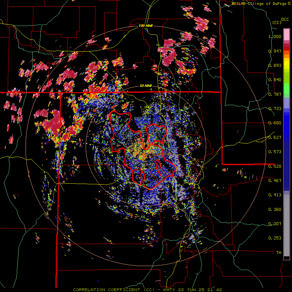Select the 0.840 legend value

point(275,80)
